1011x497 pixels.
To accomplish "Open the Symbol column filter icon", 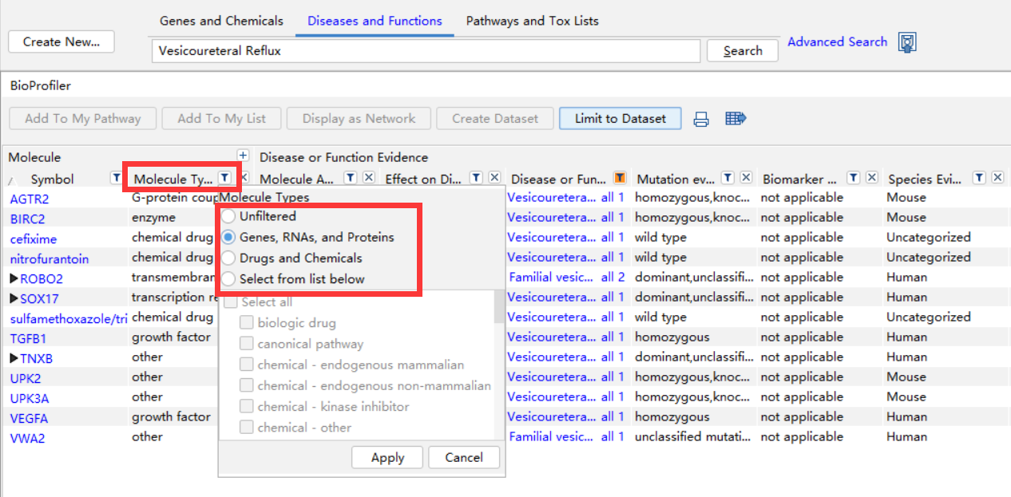I will pyautogui.click(x=115, y=178).
